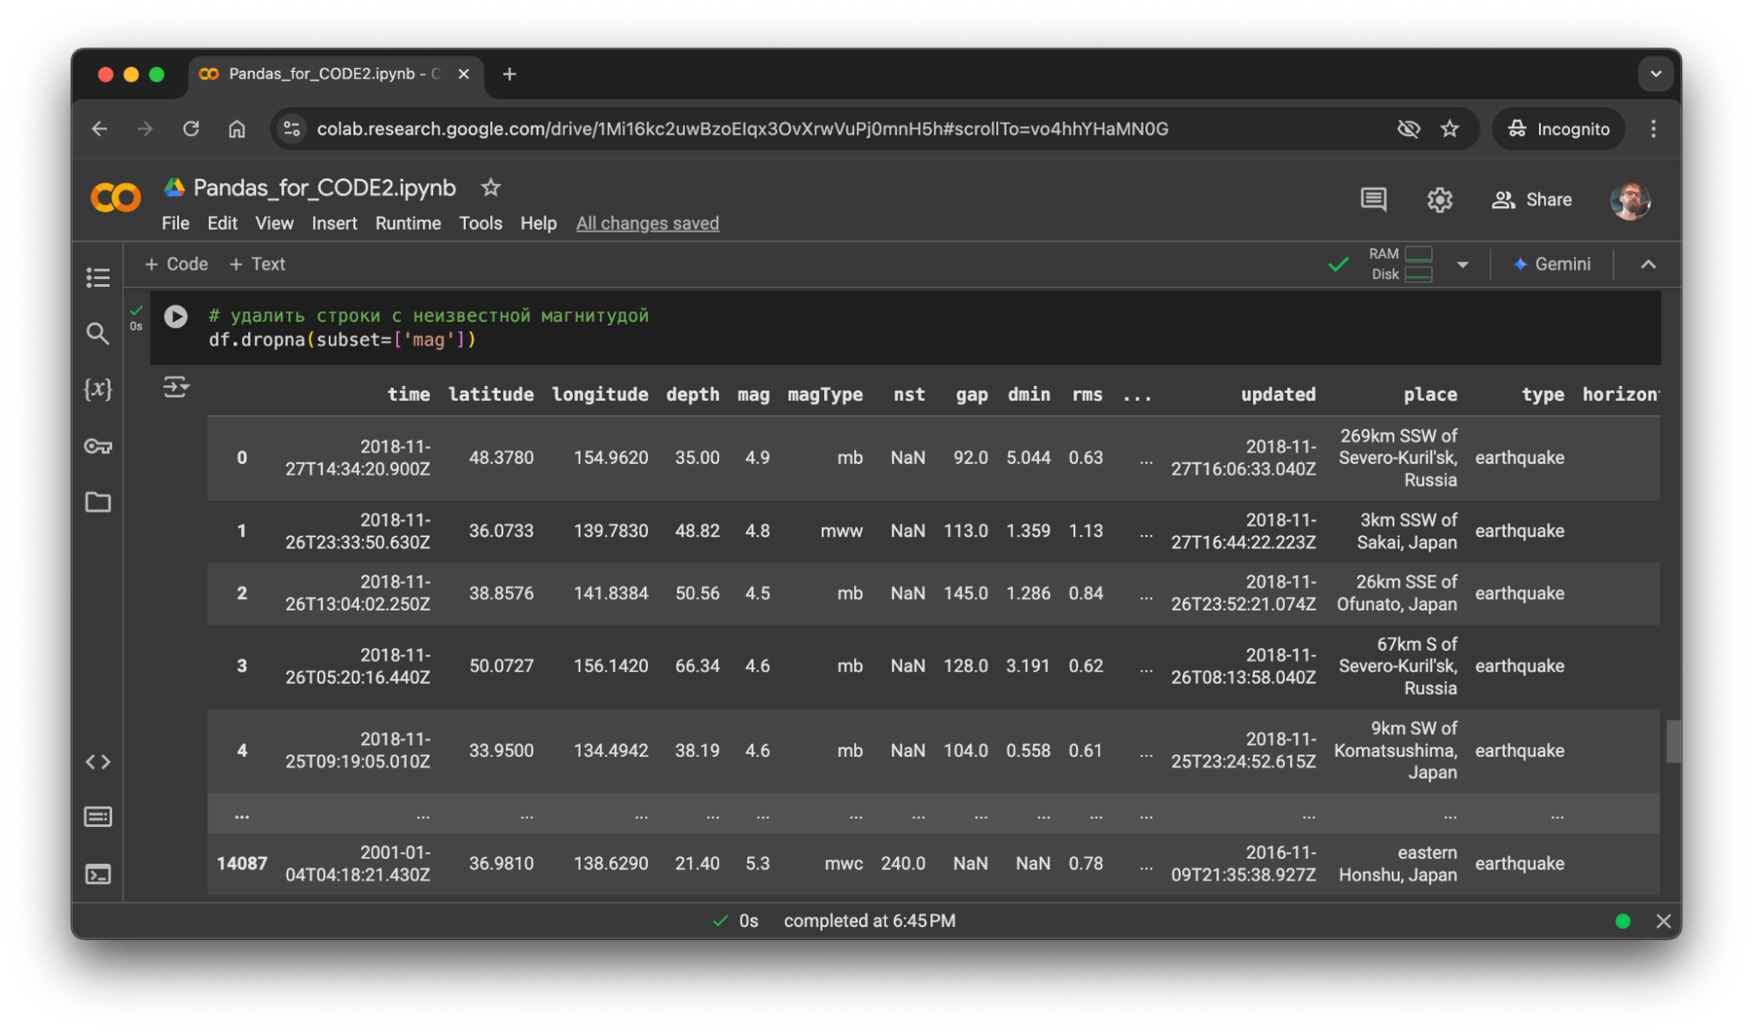Star the Pandas_for_CODE2.ipynb notebook

[490, 188]
